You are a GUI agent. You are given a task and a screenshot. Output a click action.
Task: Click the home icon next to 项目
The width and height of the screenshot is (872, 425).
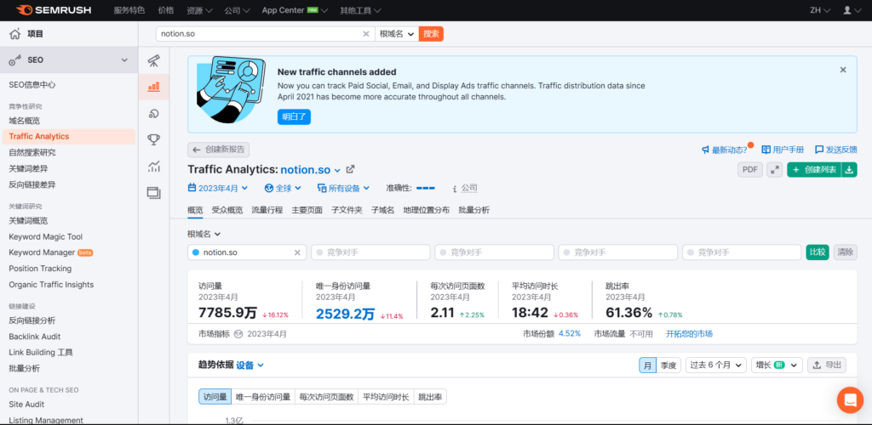14,34
